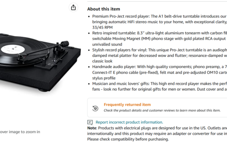Viewport: 227px width, 155px height.
Task: Click the Musician and music lovers' gifts bullet
Action: click(x=160, y=86)
